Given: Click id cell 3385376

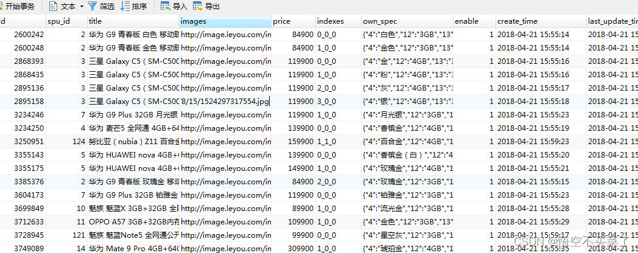Looking at the screenshot, I should tap(23, 182).
